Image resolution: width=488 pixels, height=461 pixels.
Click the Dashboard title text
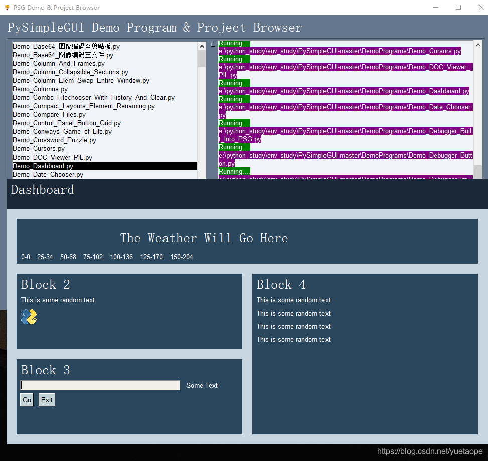(43, 190)
